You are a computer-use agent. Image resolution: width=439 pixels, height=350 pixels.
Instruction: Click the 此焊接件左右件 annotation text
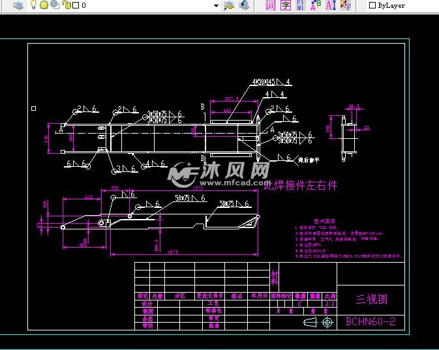300,185
